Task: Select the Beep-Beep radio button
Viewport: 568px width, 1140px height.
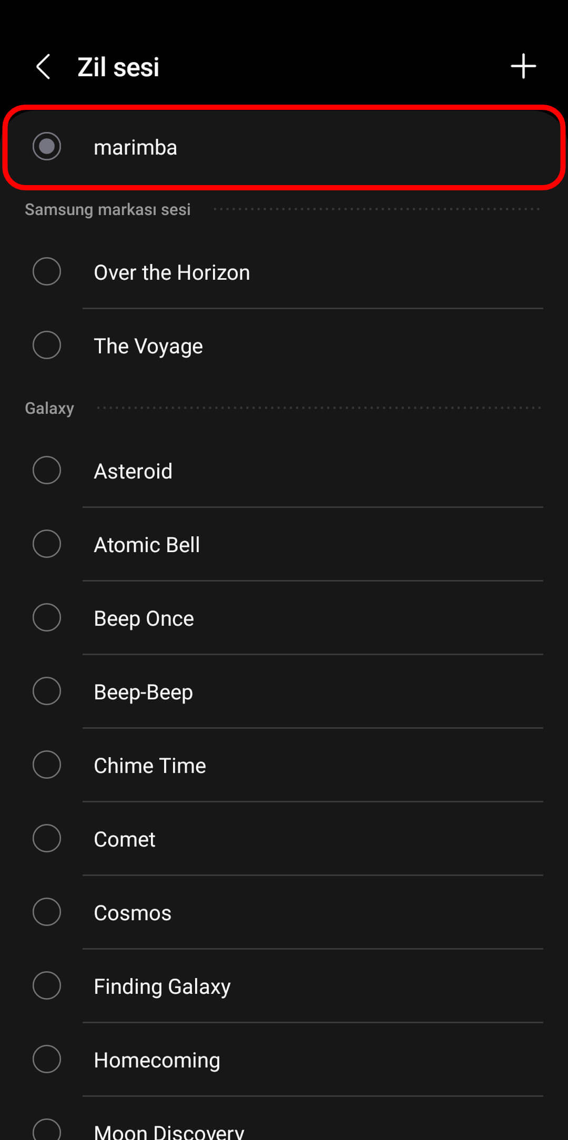Action: (47, 691)
